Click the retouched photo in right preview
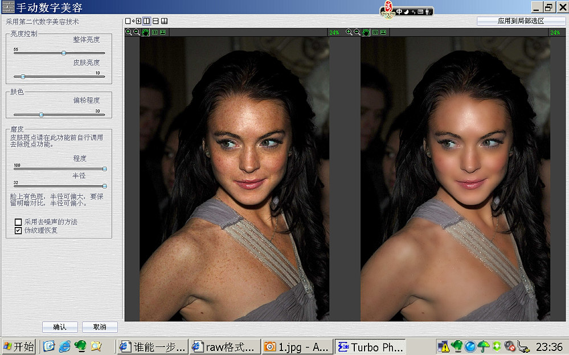Image resolution: width=569 pixels, height=355 pixels. point(455,179)
